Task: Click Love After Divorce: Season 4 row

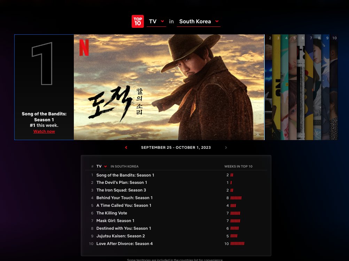Action: point(176,244)
